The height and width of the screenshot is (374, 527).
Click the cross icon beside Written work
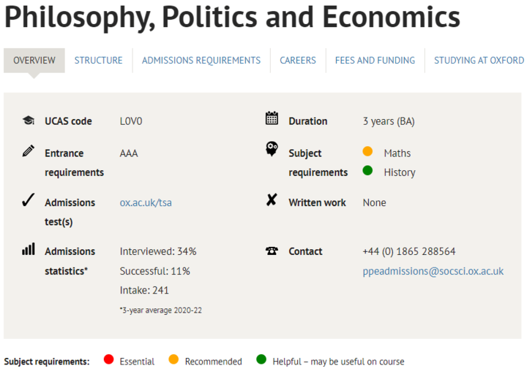(x=272, y=200)
